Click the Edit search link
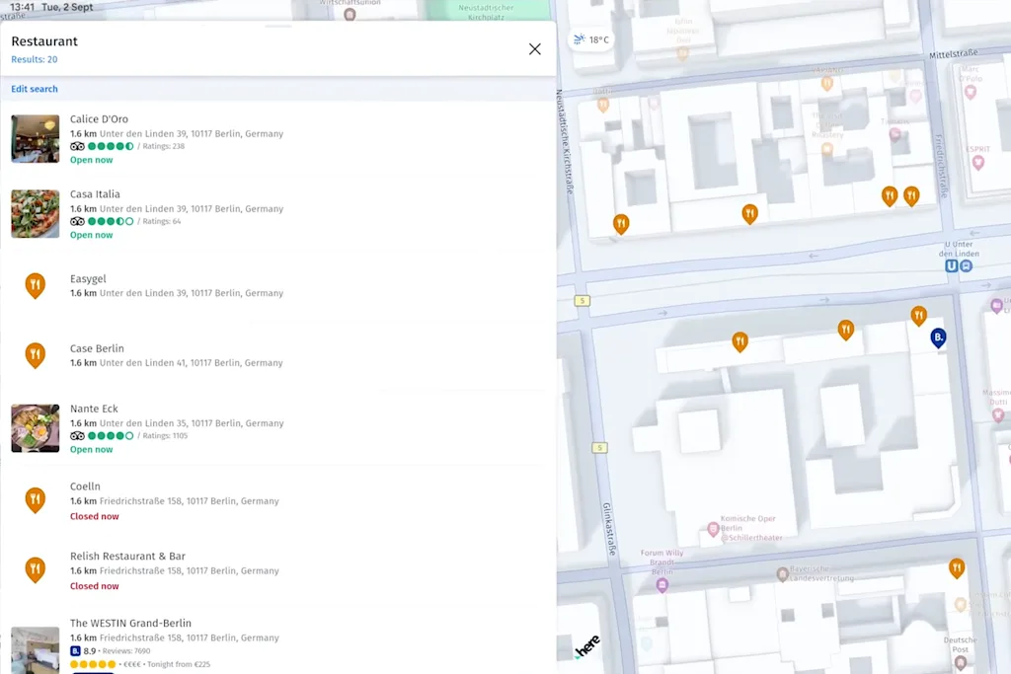The width and height of the screenshot is (1011, 674). (x=35, y=89)
